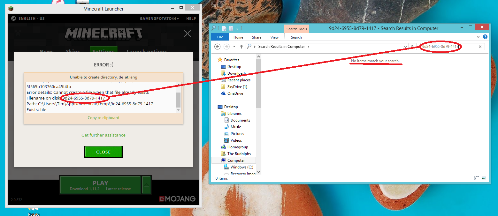Screen dimensions: 498x216
Task: Click the search magnifier icon in Explorer title bar
Action: click(x=214, y=28)
